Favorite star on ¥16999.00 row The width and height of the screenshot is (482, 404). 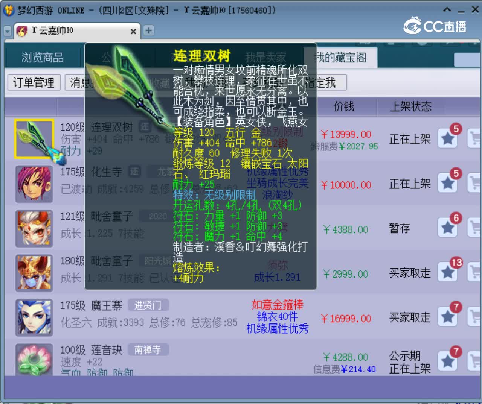[448, 317]
